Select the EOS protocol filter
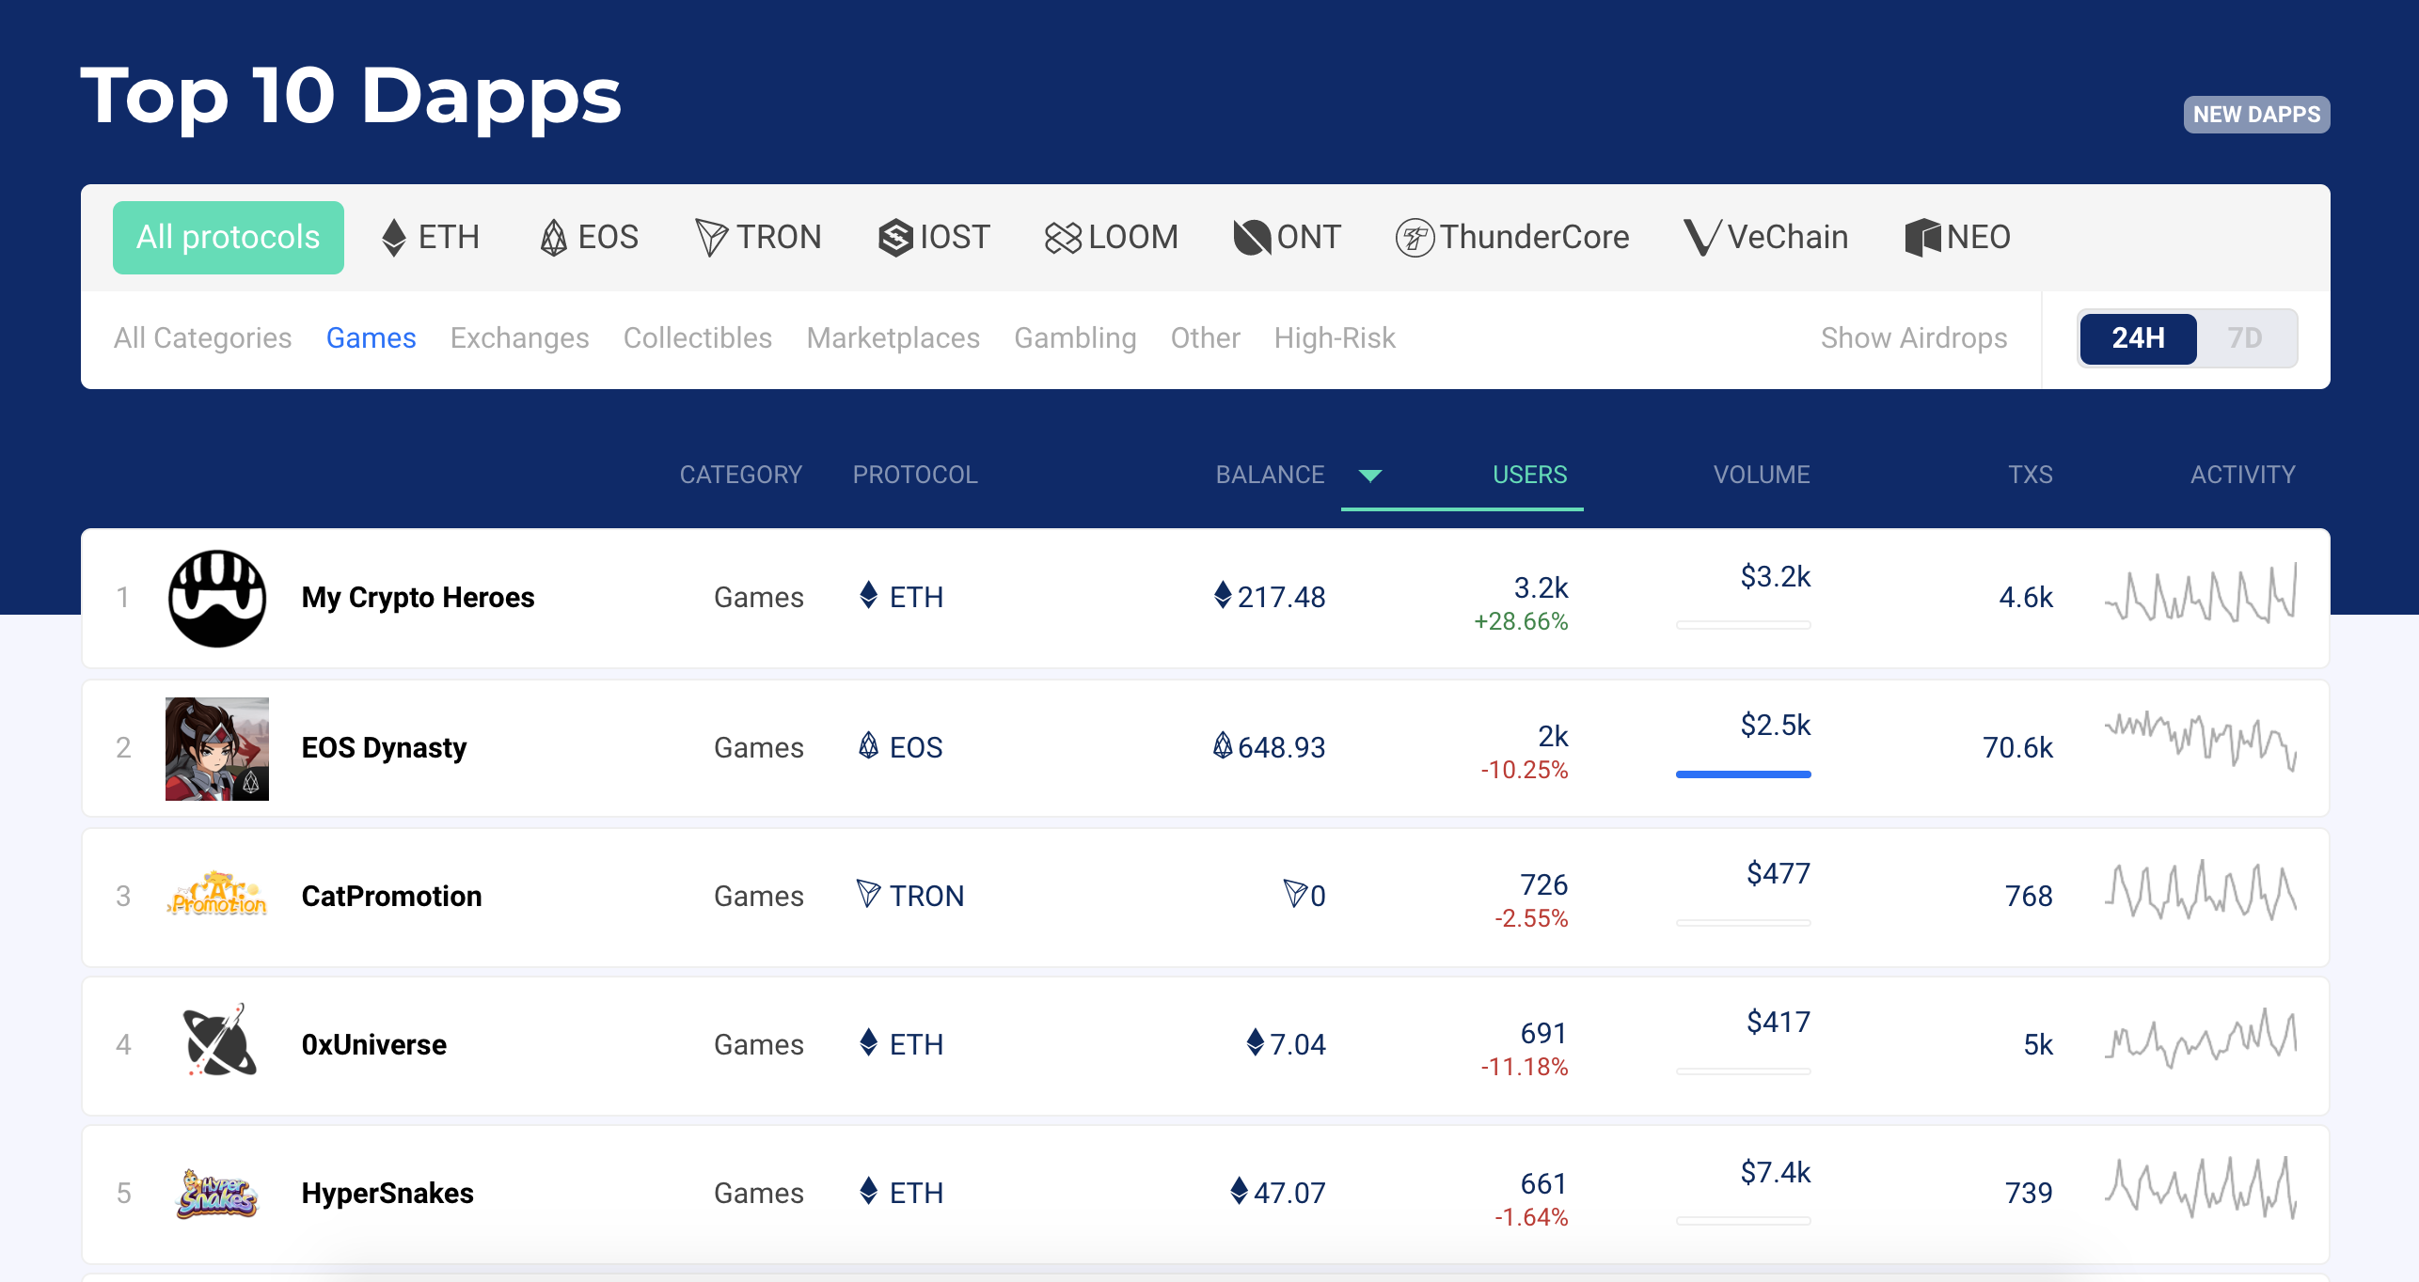 pyautogui.click(x=590, y=237)
